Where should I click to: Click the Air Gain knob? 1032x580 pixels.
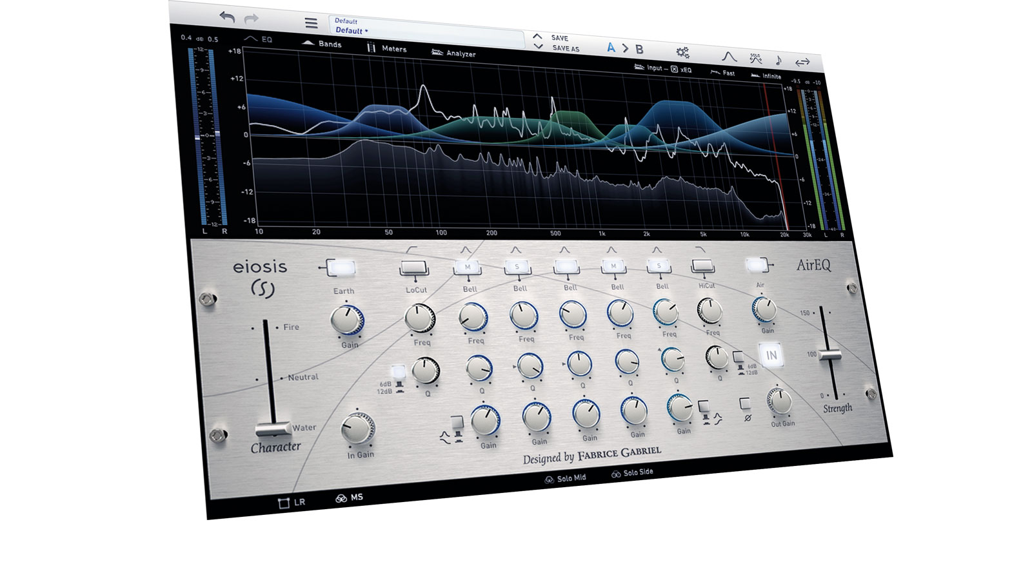coord(764,309)
